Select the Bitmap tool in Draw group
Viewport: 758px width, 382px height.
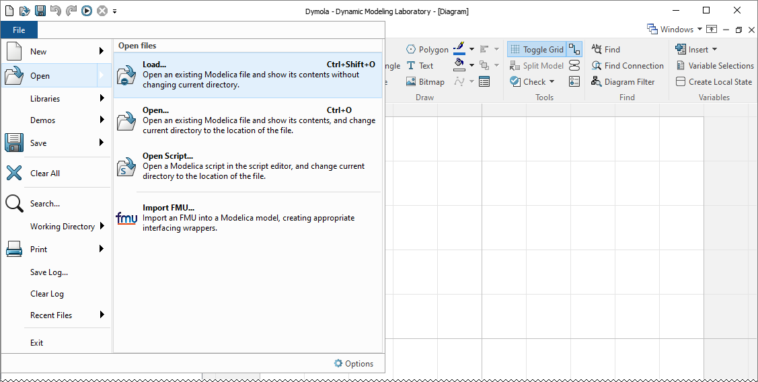tap(425, 82)
